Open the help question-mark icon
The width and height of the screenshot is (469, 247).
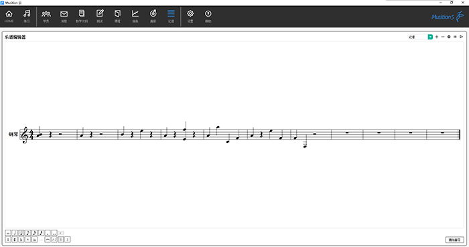click(208, 16)
